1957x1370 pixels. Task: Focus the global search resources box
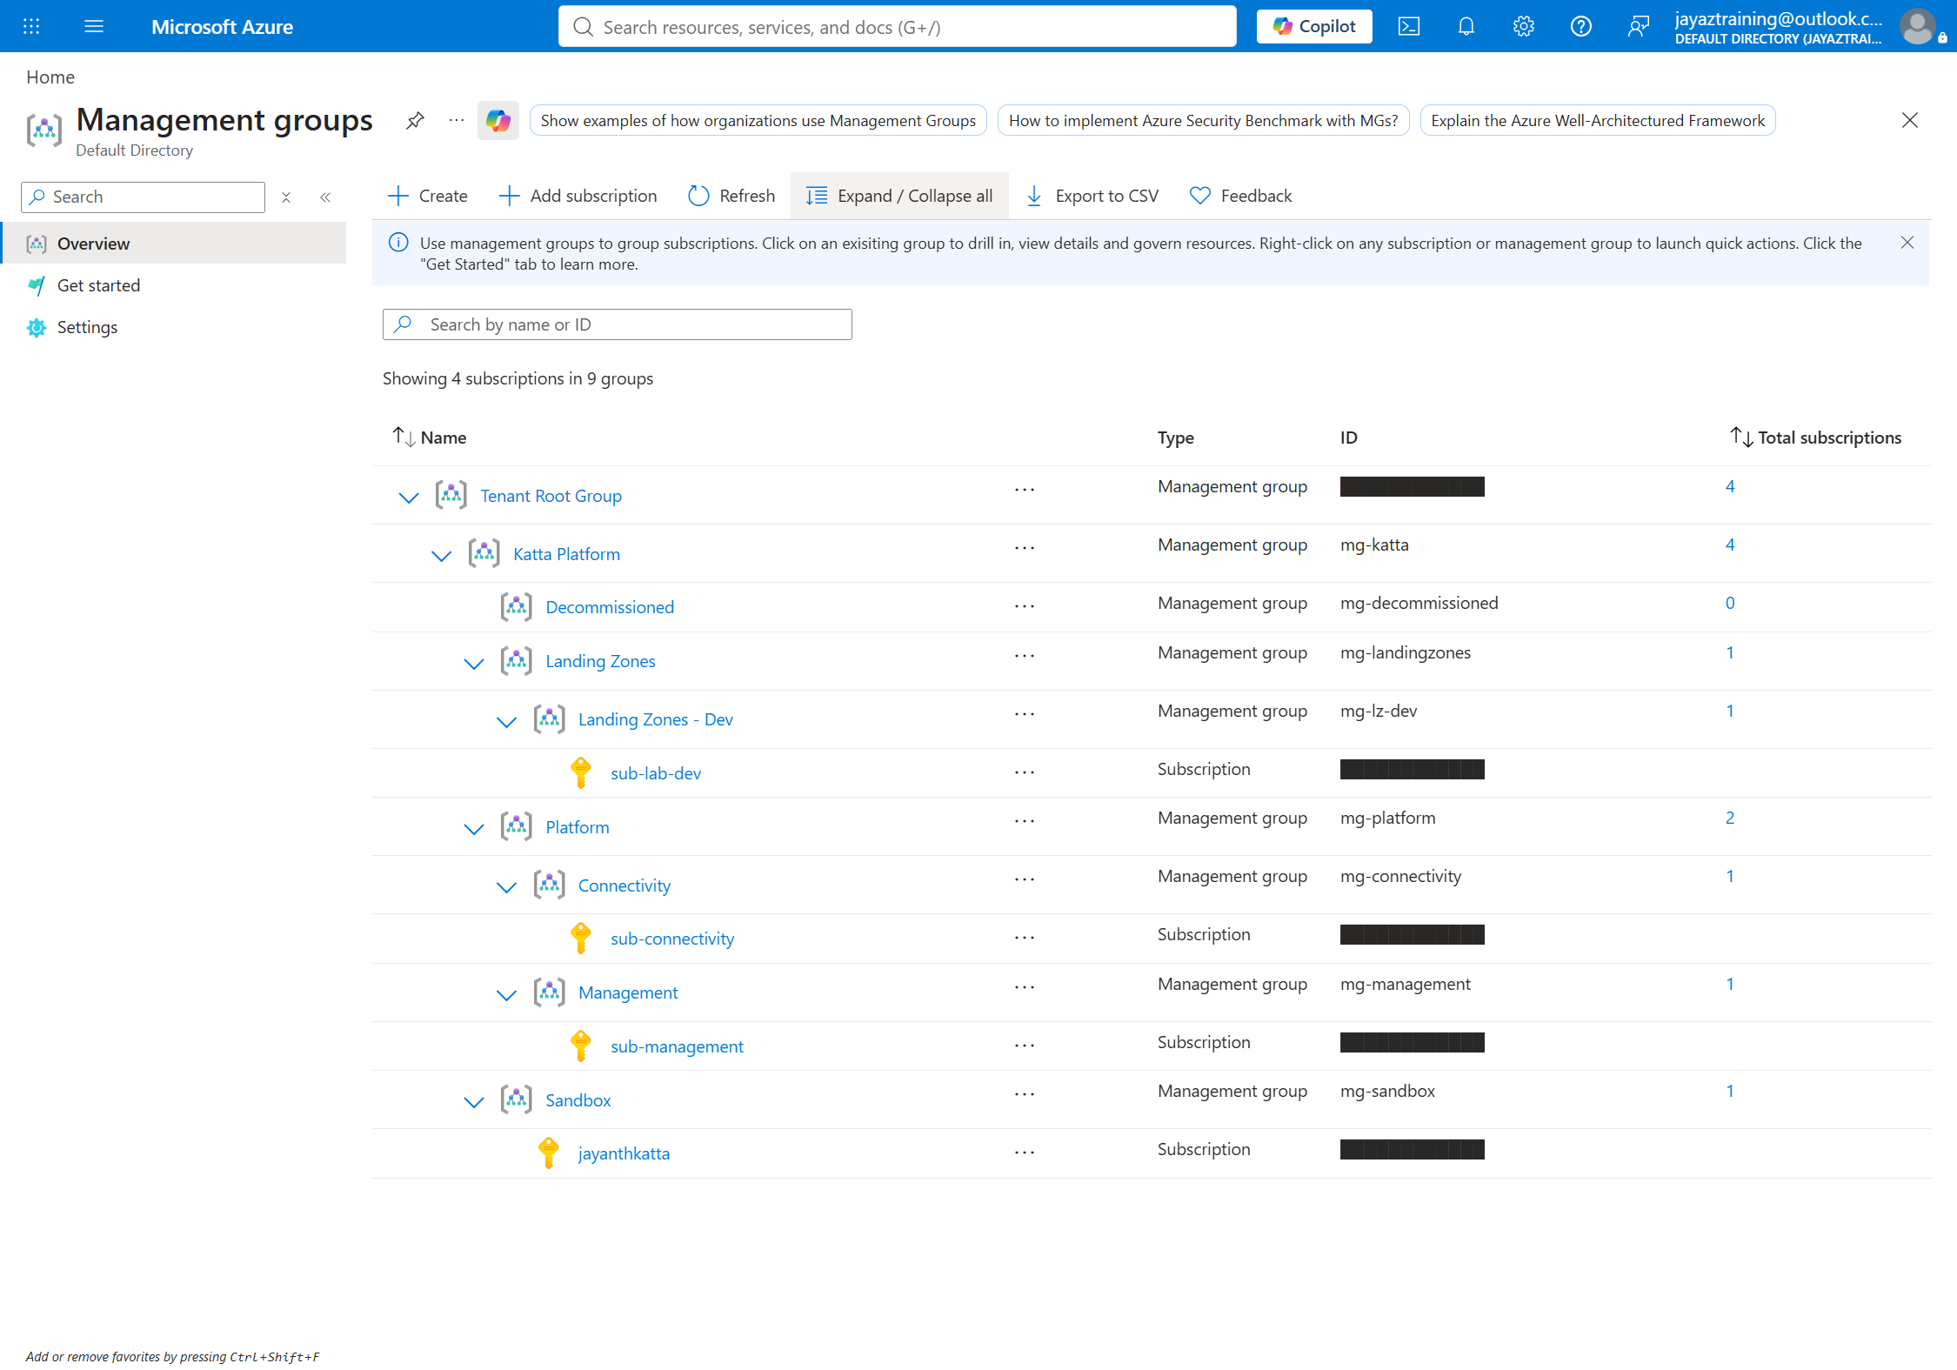[x=897, y=26]
